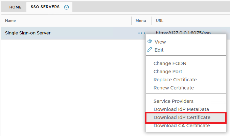The height and width of the screenshot is (136, 230).
Task: Pick Replace Certificate in the menu
Action: pyautogui.click(x=175, y=80)
